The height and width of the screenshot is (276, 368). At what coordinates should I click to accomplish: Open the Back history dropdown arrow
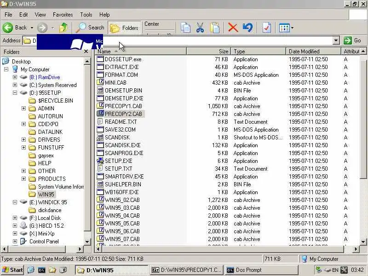coord(32,28)
